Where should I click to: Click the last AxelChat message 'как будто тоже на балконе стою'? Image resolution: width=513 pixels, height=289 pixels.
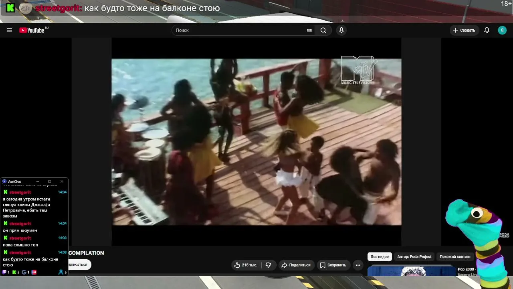[30, 262]
